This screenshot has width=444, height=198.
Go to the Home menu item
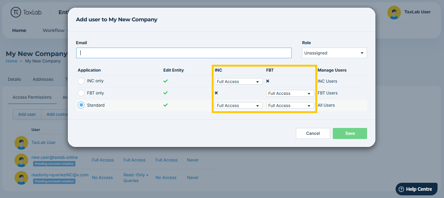19,30
